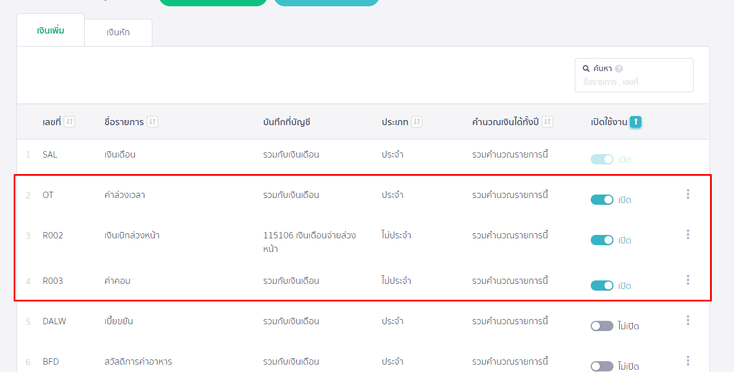Screen dimensions: 734x372
Task: Click the kebab menu icon on the R002 row
Action: tap(687, 233)
